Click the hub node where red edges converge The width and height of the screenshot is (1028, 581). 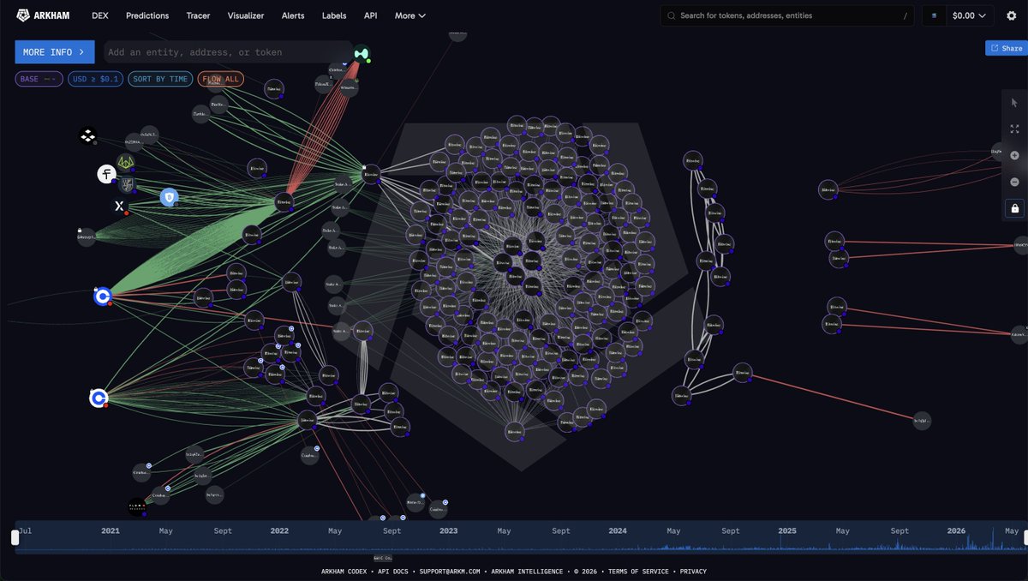coord(285,203)
